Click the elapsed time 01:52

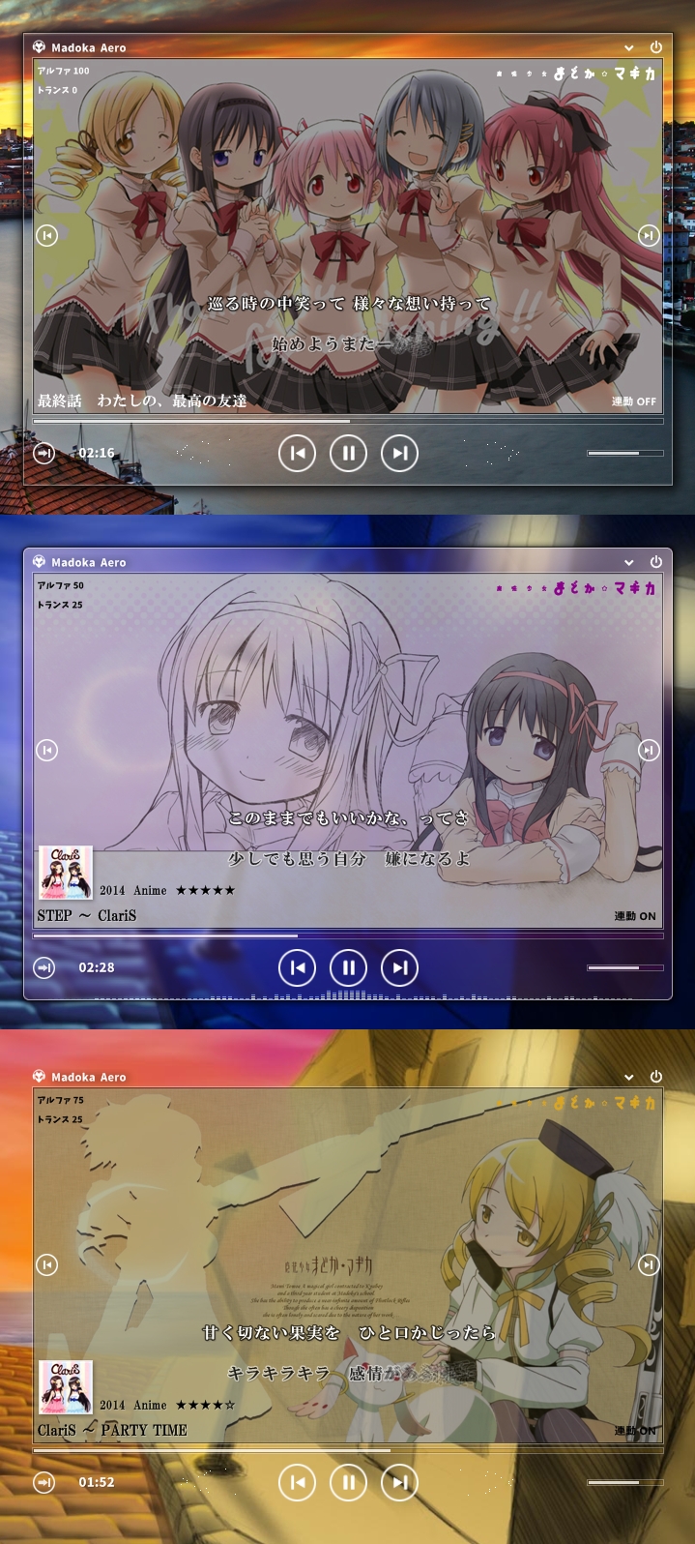(x=97, y=1482)
